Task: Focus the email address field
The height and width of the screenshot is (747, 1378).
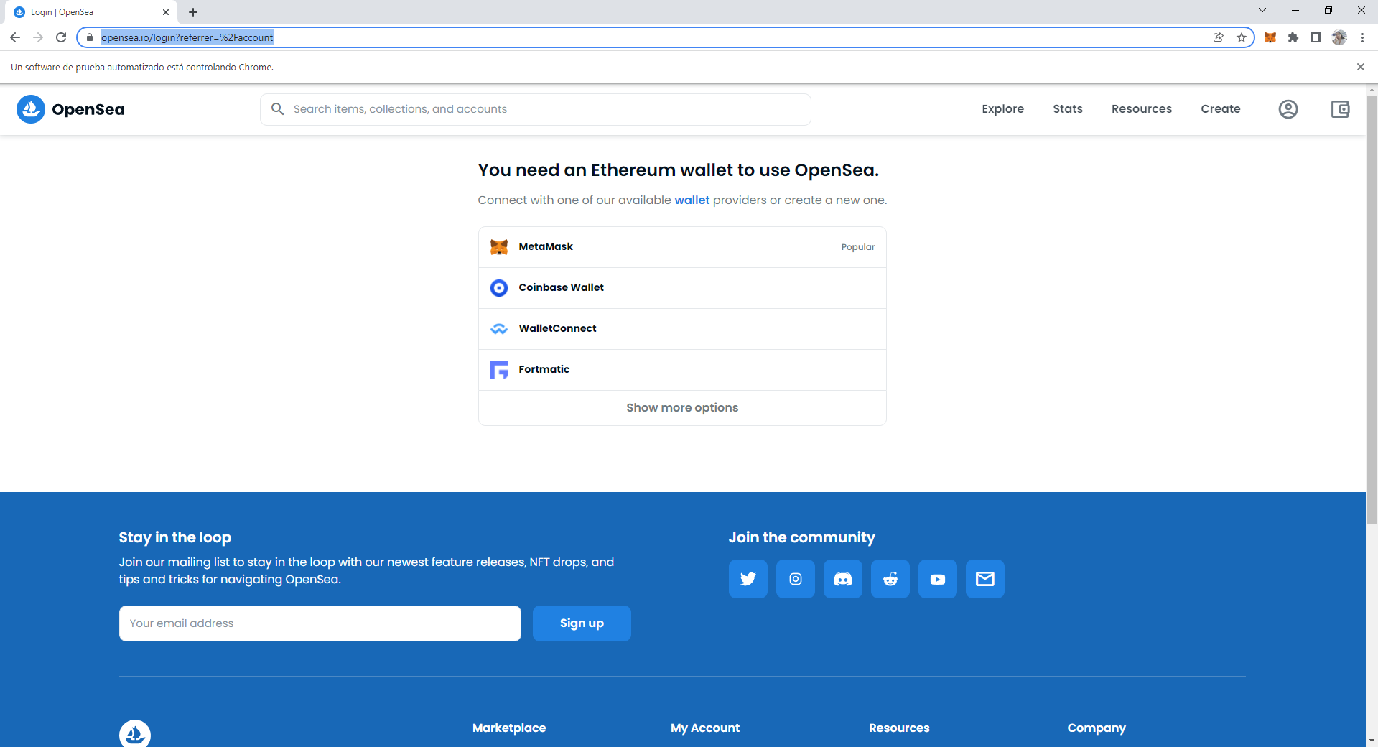Action: coord(320,623)
